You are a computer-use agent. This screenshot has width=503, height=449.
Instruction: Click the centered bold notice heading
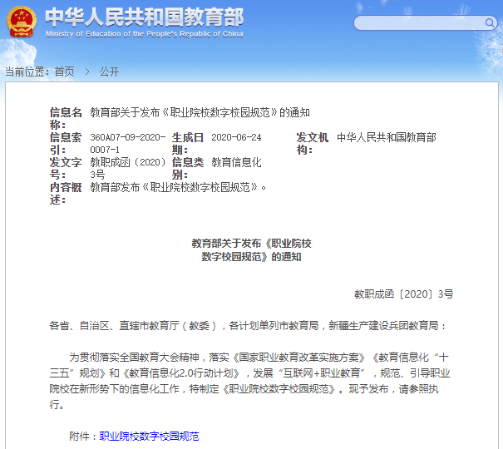point(251,250)
